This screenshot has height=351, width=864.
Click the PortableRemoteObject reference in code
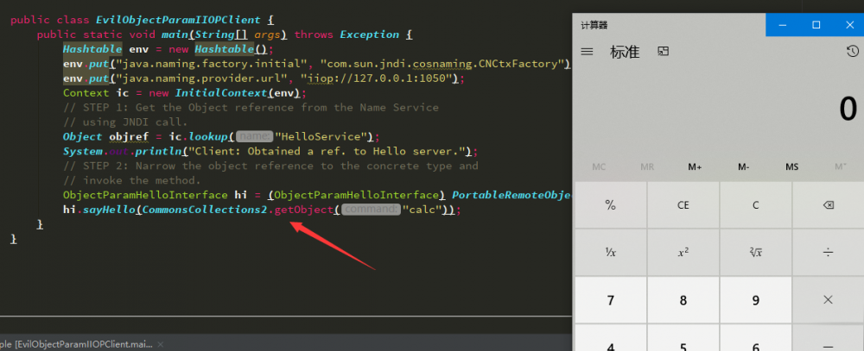[x=512, y=195]
